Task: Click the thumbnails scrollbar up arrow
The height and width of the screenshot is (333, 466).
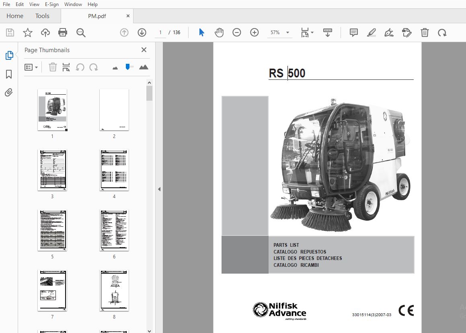Action: [x=149, y=83]
